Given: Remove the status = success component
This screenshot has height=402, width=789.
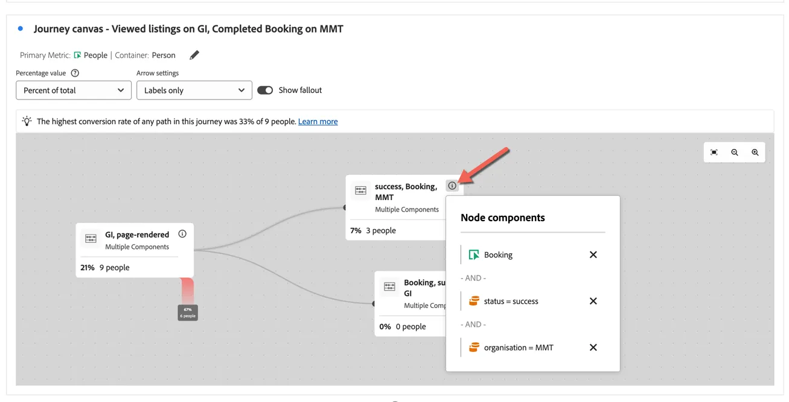Looking at the screenshot, I should coord(593,301).
